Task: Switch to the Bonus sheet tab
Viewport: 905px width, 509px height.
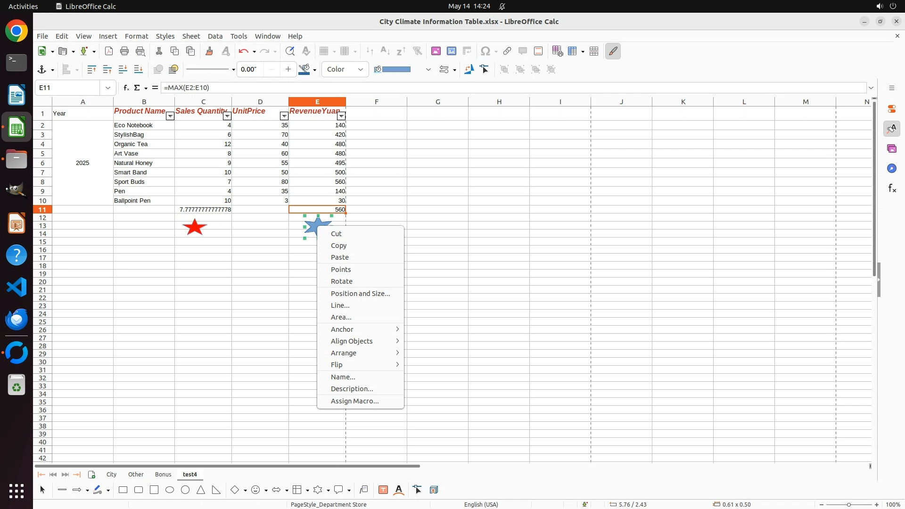Action: pyautogui.click(x=163, y=475)
